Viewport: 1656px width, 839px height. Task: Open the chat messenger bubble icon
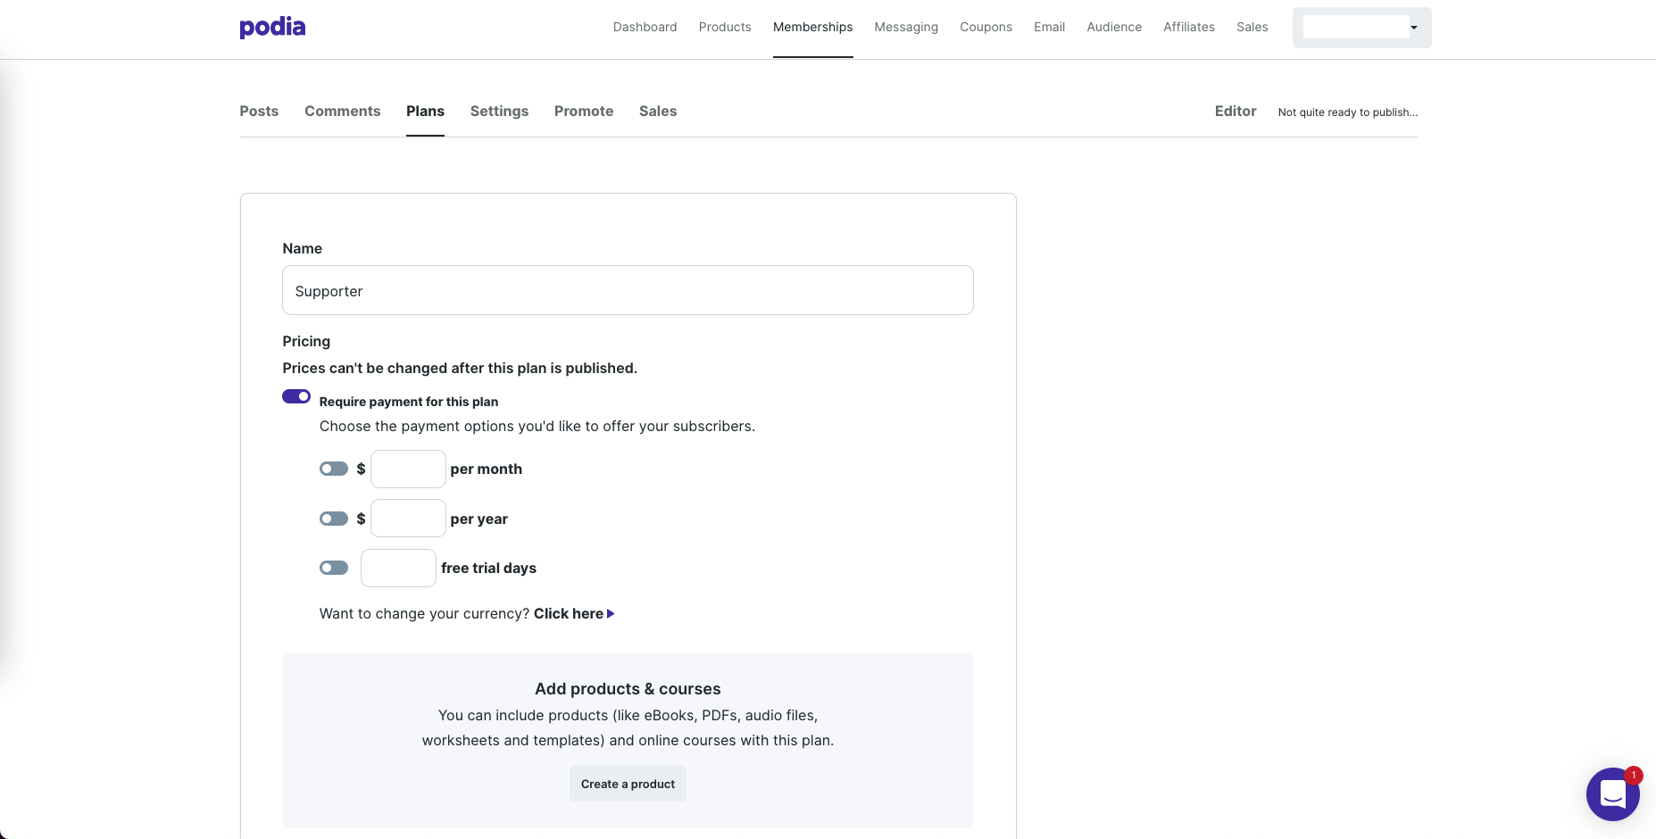click(1612, 793)
